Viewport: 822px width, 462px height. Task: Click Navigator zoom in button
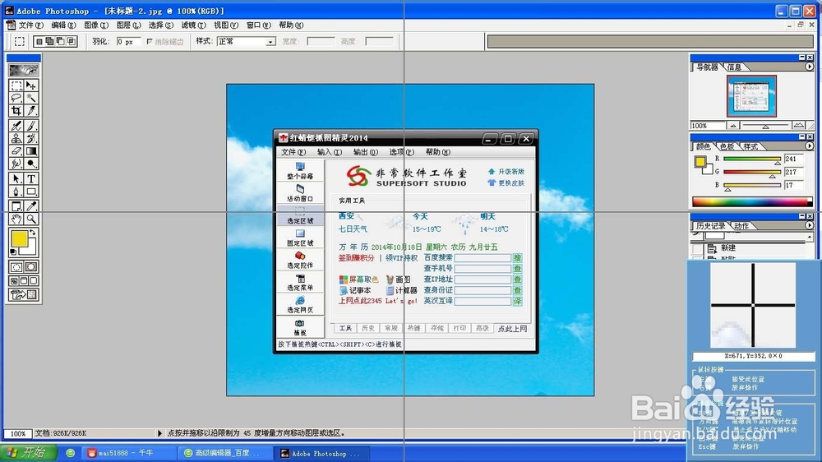pos(799,125)
